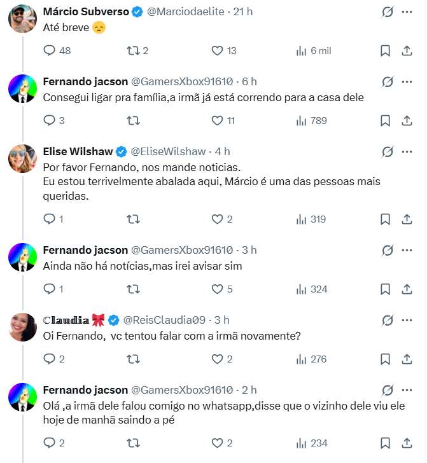Open Grok icon on Márcio Subverso's post

tap(387, 12)
